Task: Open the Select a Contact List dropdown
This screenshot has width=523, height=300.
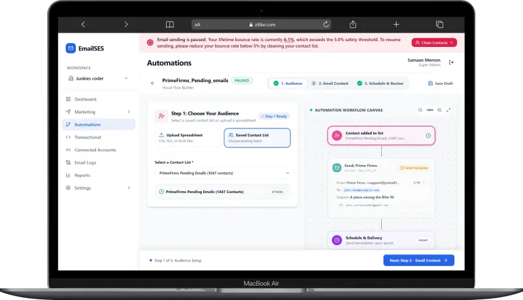Action: click(x=222, y=173)
